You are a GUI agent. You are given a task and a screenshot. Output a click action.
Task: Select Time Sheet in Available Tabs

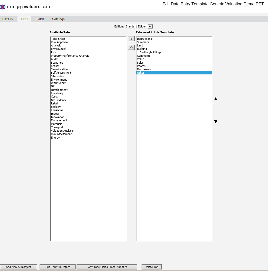(x=88, y=39)
